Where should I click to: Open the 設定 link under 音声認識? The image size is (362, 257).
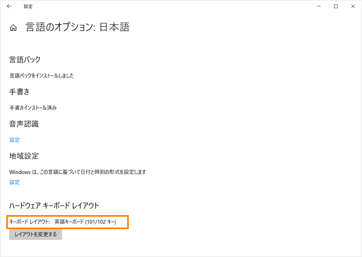coord(14,140)
